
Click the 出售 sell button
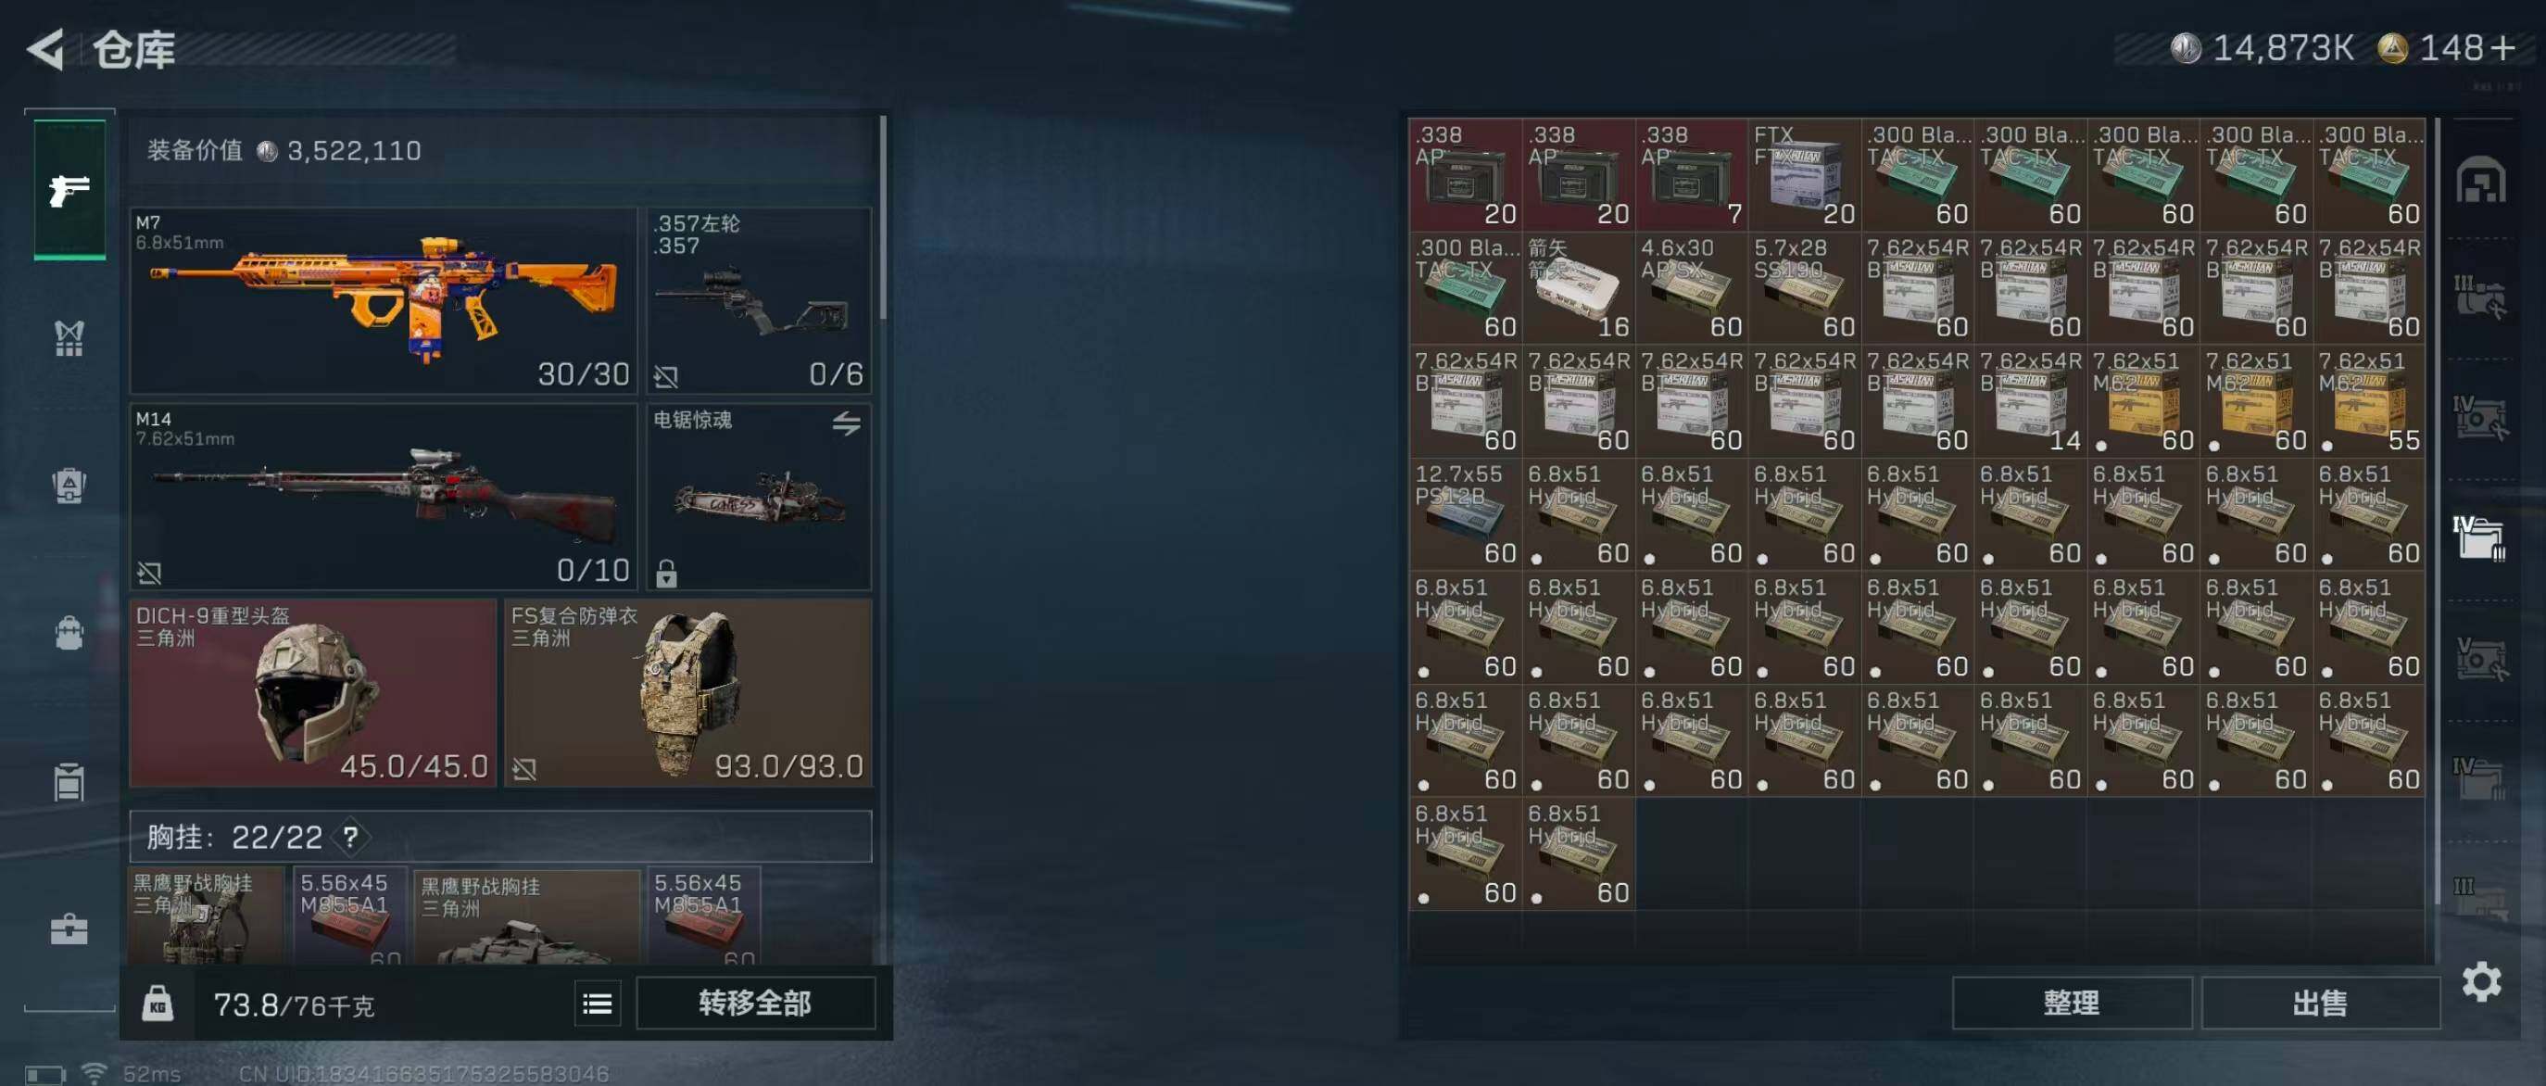click(x=2320, y=1003)
